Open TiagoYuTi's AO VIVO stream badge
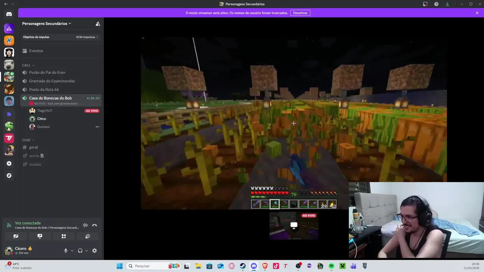The width and height of the screenshot is (484, 272). [92, 111]
